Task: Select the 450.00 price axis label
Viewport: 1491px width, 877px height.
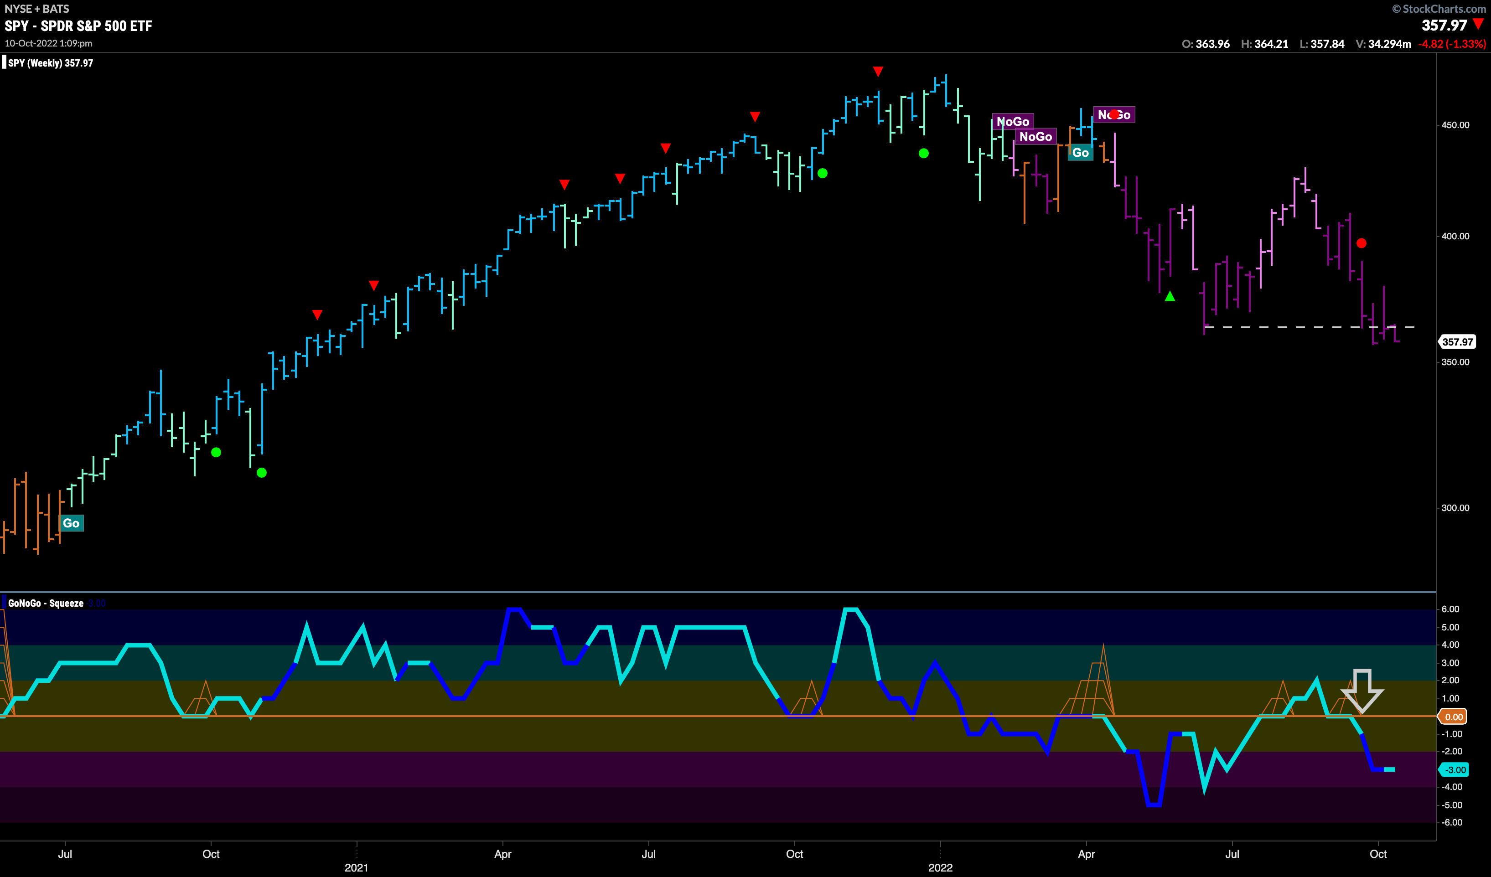Action: (x=1455, y=125)
